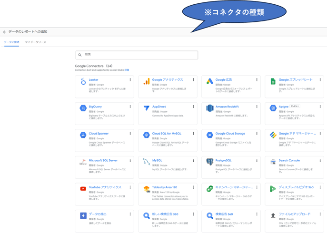Open the YouTube アナリティクス title
Image resolution: width=327 pixels, height=233 pixels.
105,187
